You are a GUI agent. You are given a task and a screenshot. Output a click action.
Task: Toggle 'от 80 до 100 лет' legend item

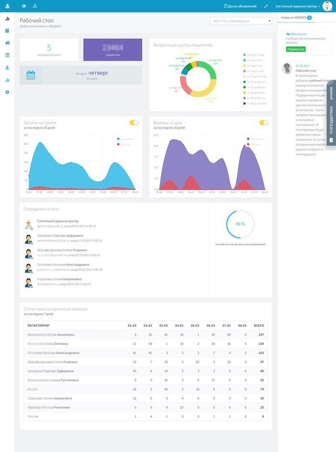tap(255, 104)
